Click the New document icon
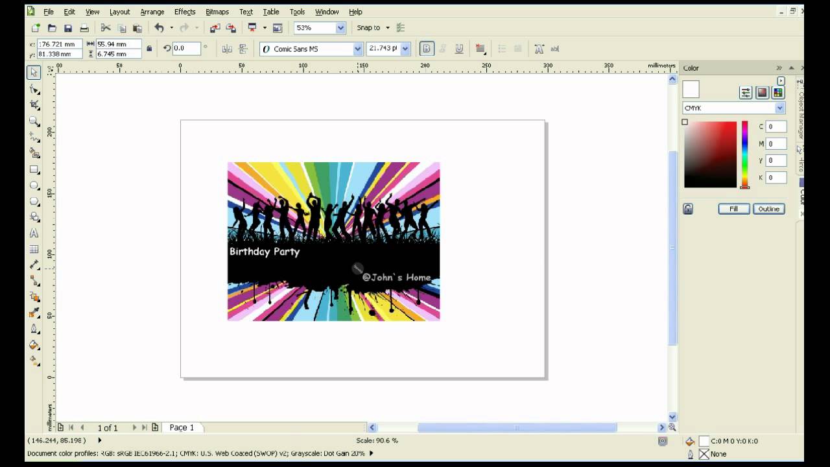This screenshot has width=830, height=467. (x=36, y=28)
